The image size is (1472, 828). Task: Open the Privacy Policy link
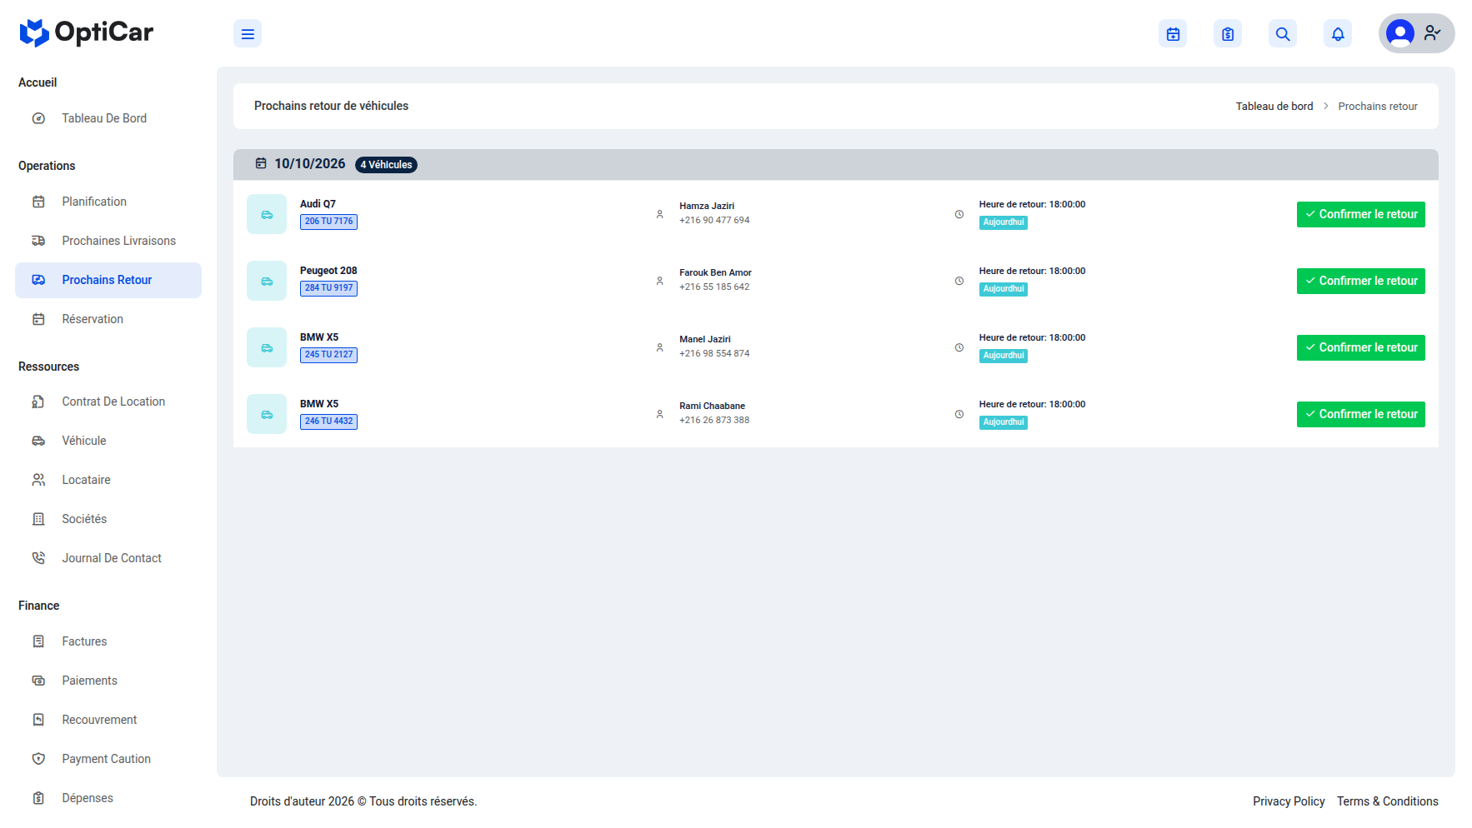pos(1289,801)
